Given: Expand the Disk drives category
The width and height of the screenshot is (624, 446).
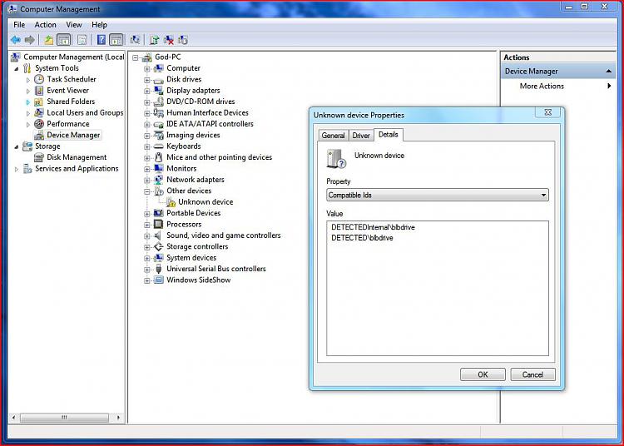Looking at the screenshot, I should [x=146, y=80].
